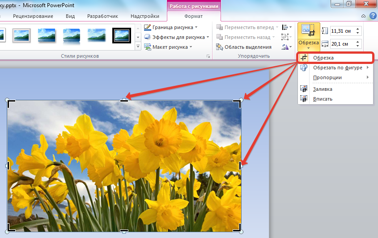The width and height of the screenshot is (378, 238).
Task: Select the reflected picture style with mirrored bottom
Action: coord(72,36)
